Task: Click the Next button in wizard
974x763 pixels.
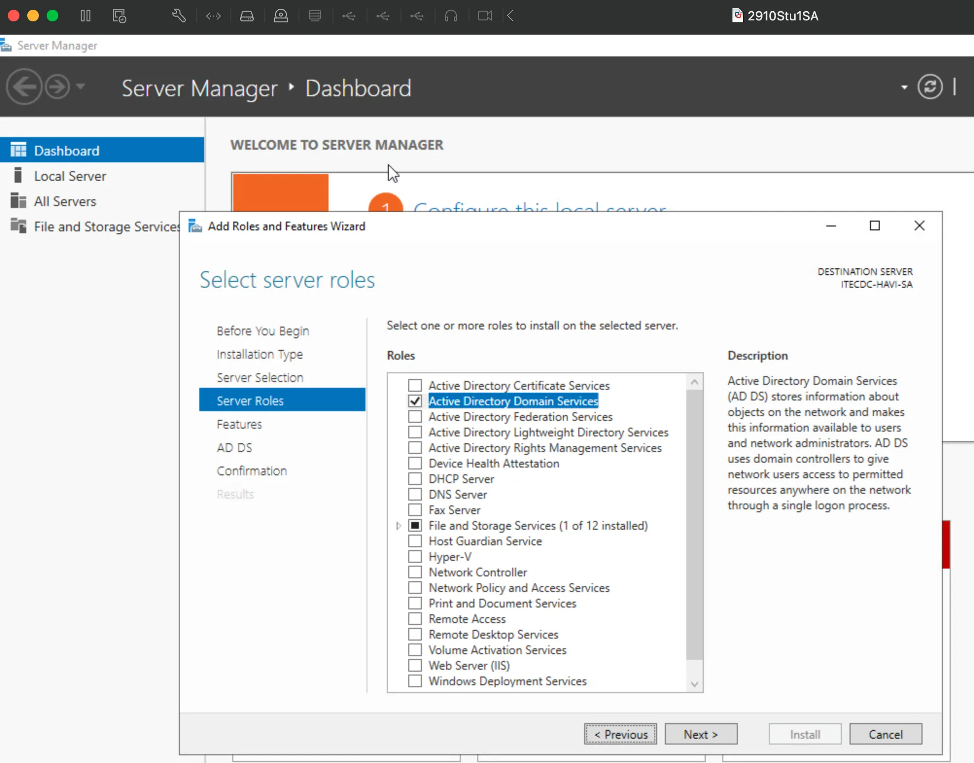Action: tap(700, 734)
